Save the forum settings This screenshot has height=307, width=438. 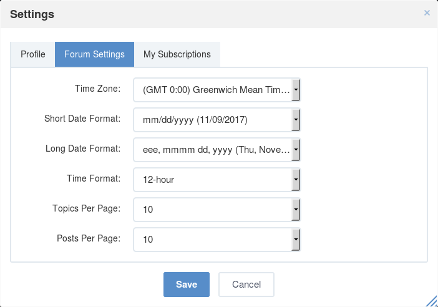coord(187,285)
